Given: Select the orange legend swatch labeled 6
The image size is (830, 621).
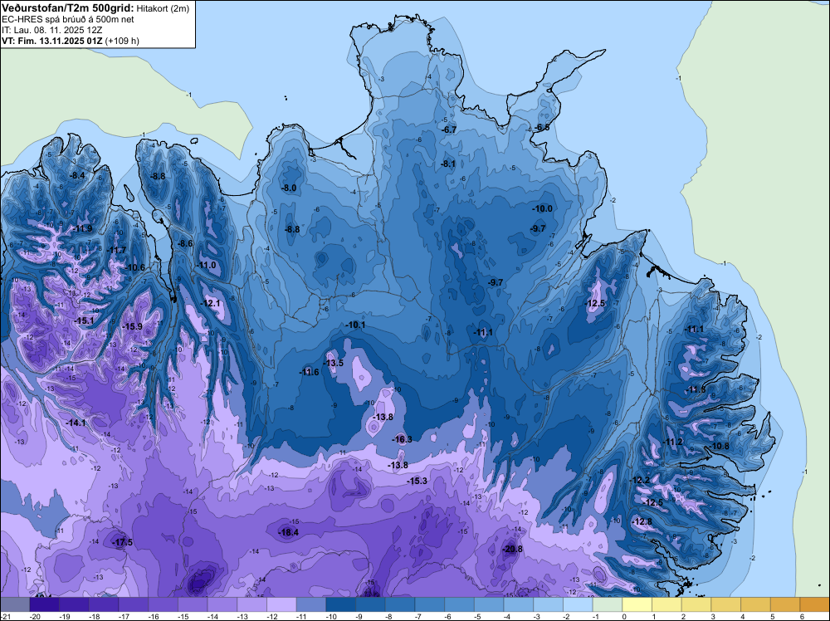Looking at the screenshot, I should (815, 604).
